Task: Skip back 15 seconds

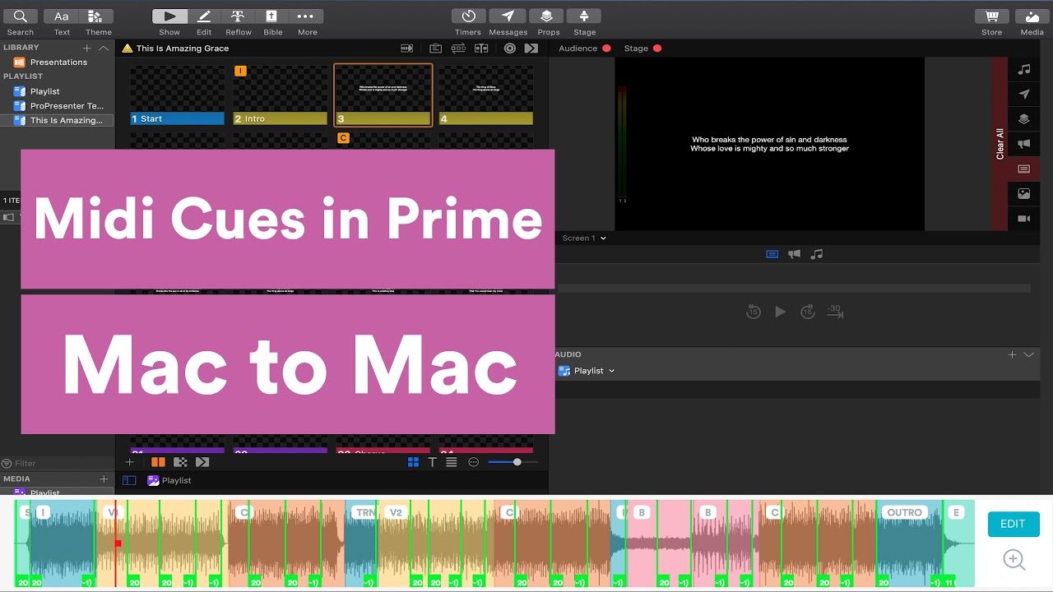Action: pos(754,312)
